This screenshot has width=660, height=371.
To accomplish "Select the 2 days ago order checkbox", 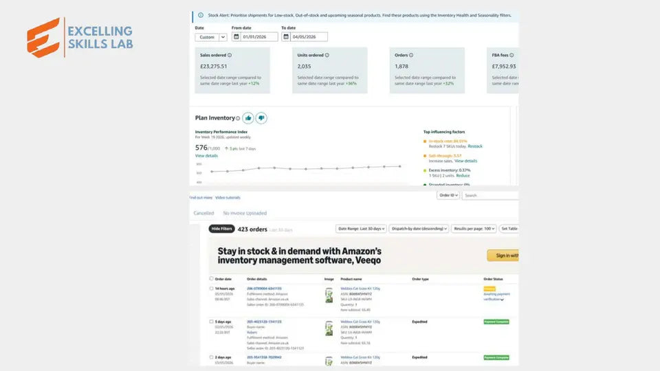I will [211, 357].
